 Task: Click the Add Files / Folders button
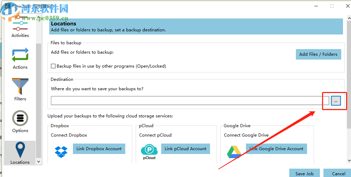[x=318, y=54]
